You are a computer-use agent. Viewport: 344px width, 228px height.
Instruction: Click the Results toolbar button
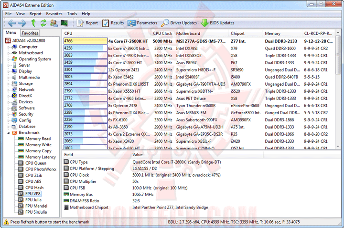pyautogui.click(x=113, y=23)
